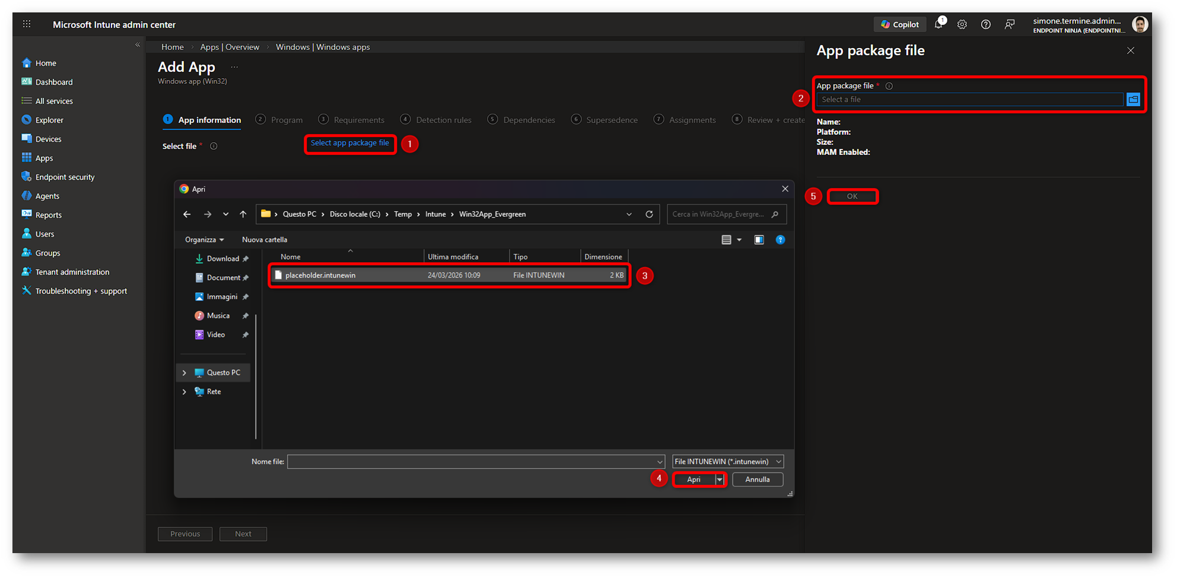Refresh the folder in Apri dialog
The width and height of the screenshot is (1177, 578).
pos(649,214)
